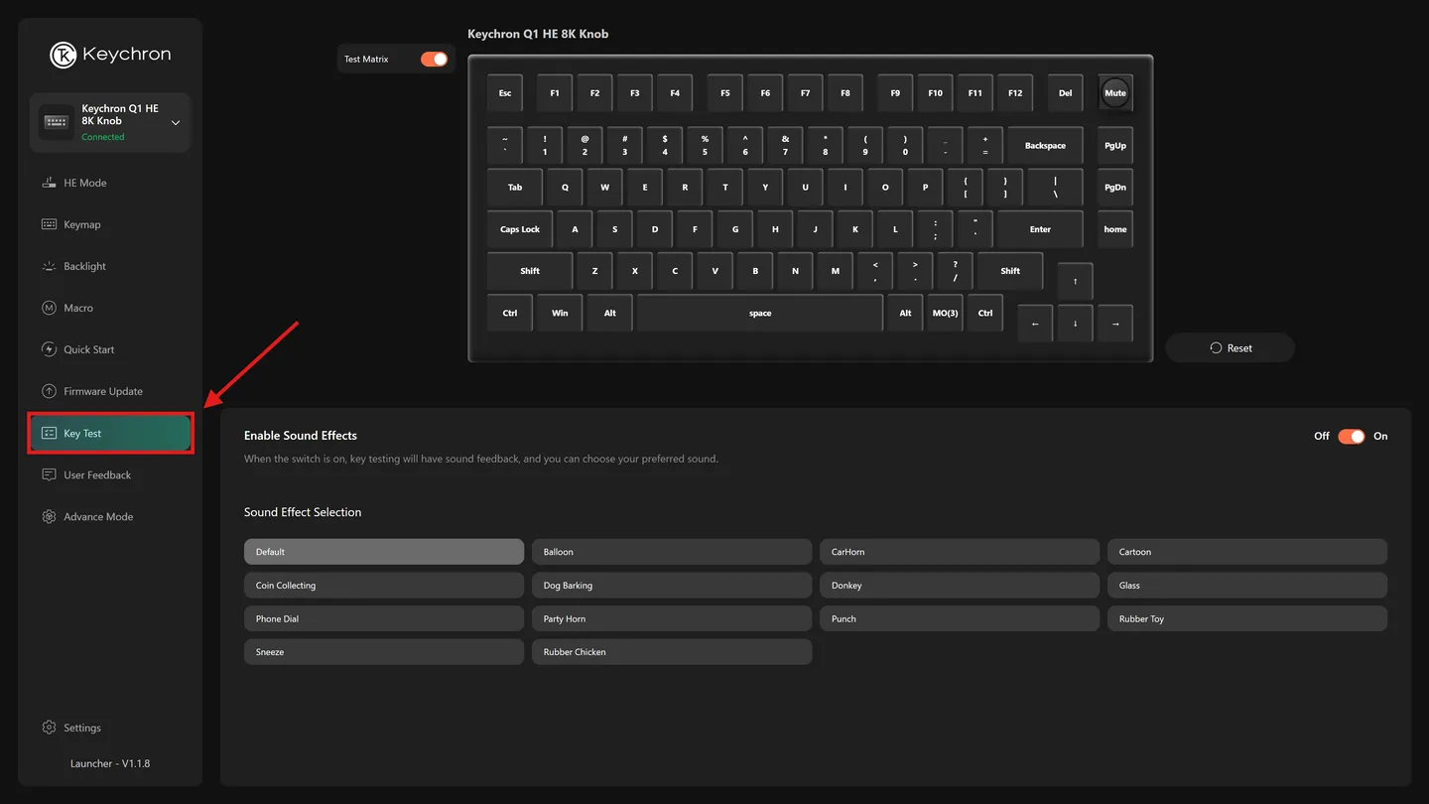This screenshot has height=804, width=1429.
Task: Click the Settings gear icon
Action: [x=49, y=728]
